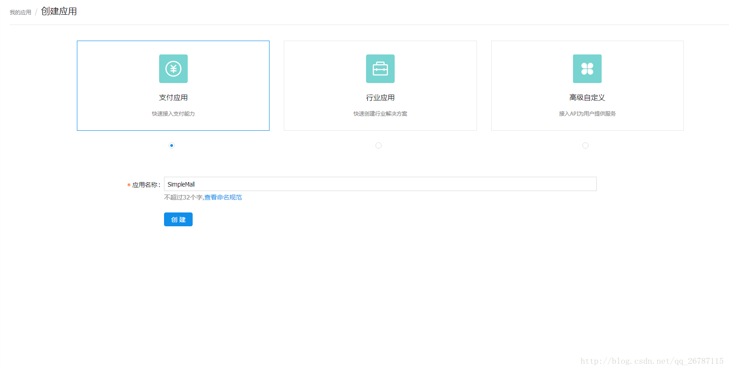The height and width of the screenshot is (370, 729).
Task: Click the 快速接入支付能力 description
Action: 173,114
